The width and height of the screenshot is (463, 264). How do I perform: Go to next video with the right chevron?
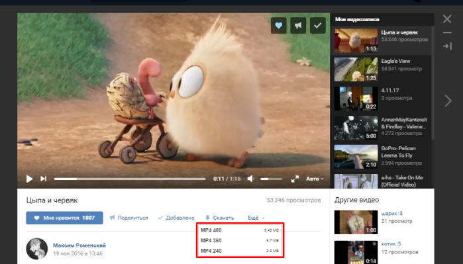click(x=448, y=101)
